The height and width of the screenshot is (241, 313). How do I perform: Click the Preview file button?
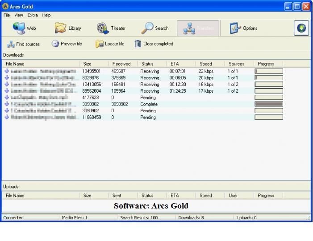click(67, 44)
